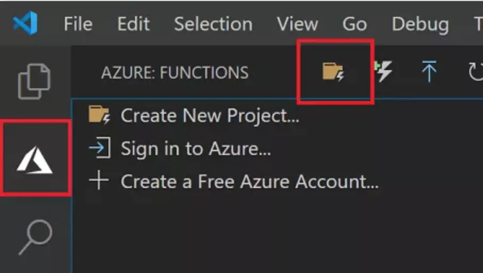Click the 'Sign in to Azure...' link text

(196, 149)
